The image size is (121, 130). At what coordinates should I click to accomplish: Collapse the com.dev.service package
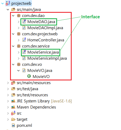click(x=13, y=46)
